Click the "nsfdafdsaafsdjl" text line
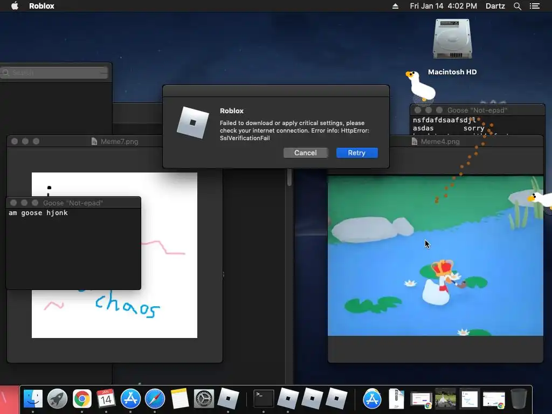 [x=444, y=120]
